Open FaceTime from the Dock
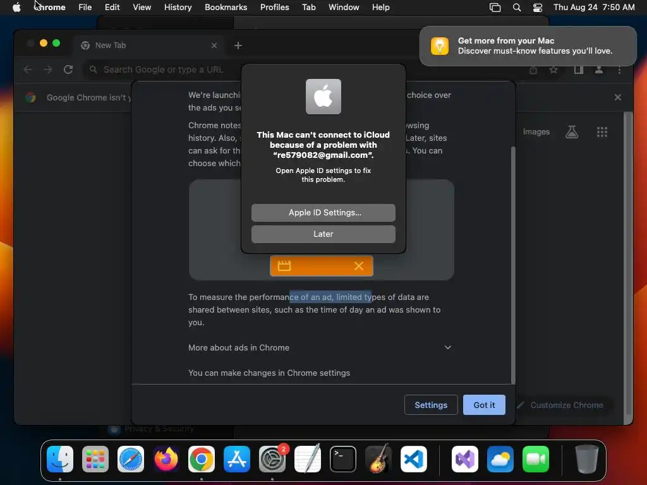This screenshot has height=485, width=647. [536, 459]
